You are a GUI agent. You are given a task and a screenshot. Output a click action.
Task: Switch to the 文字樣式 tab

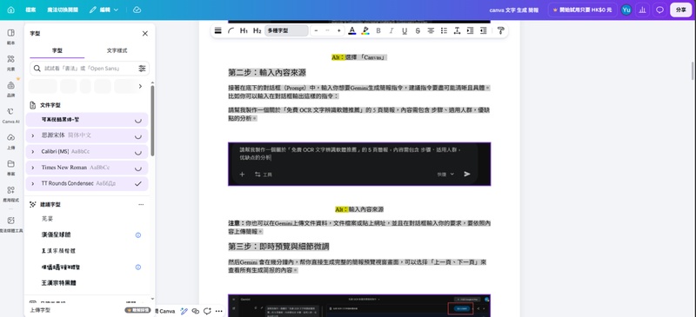click(117, 50)
